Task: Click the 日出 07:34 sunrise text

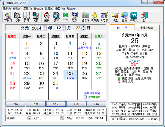Action: click(15, 110)
